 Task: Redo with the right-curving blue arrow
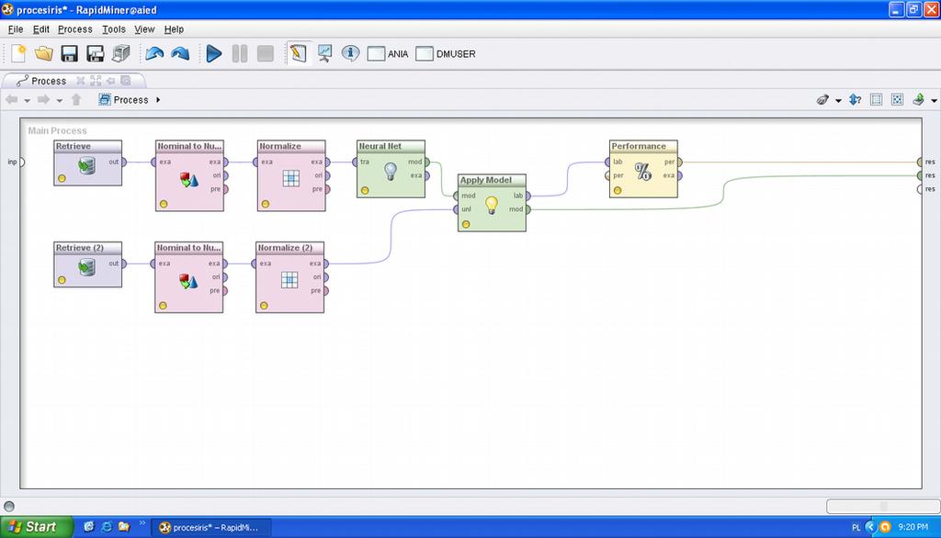pos(180,53)
